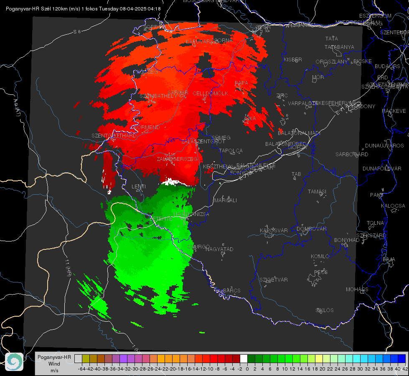Click the ZALAEGERSZEG city label
This screenshot has height=376, width=409.
[177, 159]
